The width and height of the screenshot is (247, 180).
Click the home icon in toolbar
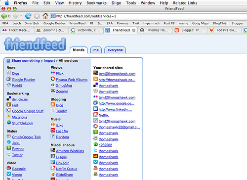(x=45, y=16)
